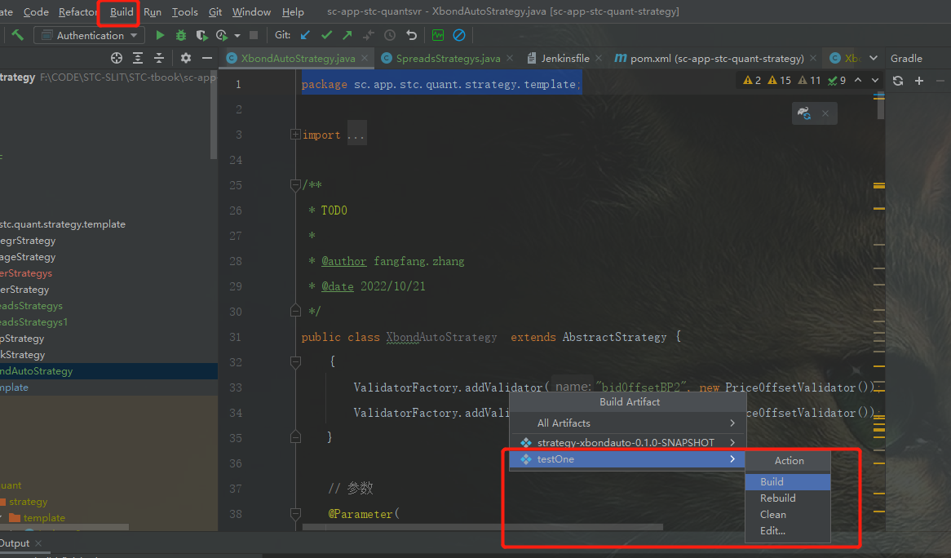The image size is (951, 558).
Task: Open the inspections warning counts widget
Action: 794,80
